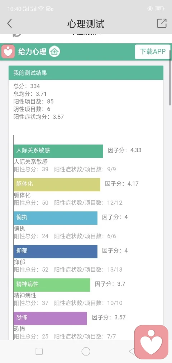
Task: Open the green home icon beside 给力心理
Action: coord(54,51)
